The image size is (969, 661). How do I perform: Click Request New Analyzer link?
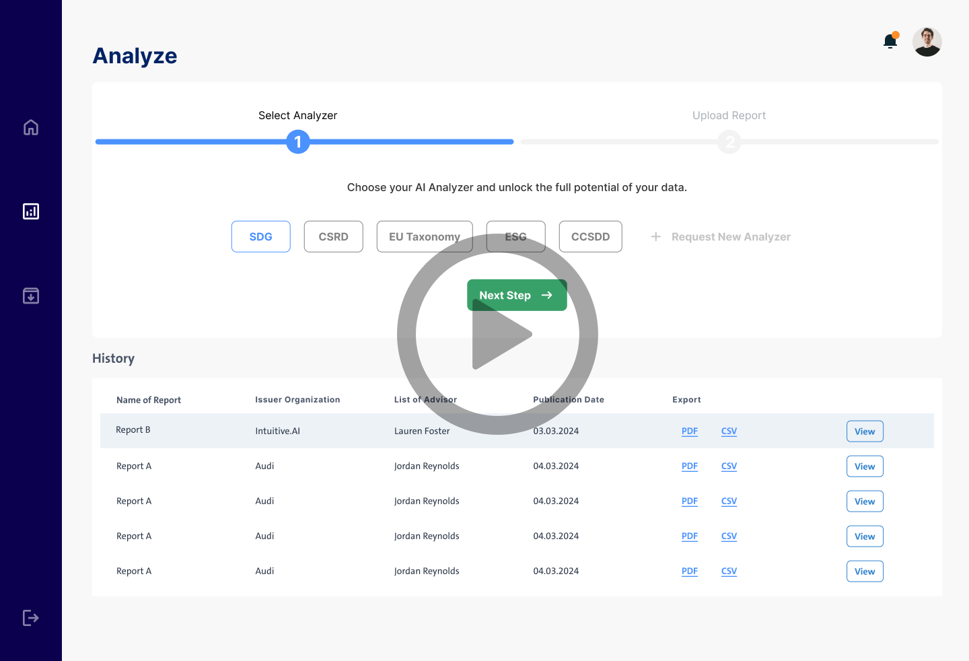[x=731, y=237]
